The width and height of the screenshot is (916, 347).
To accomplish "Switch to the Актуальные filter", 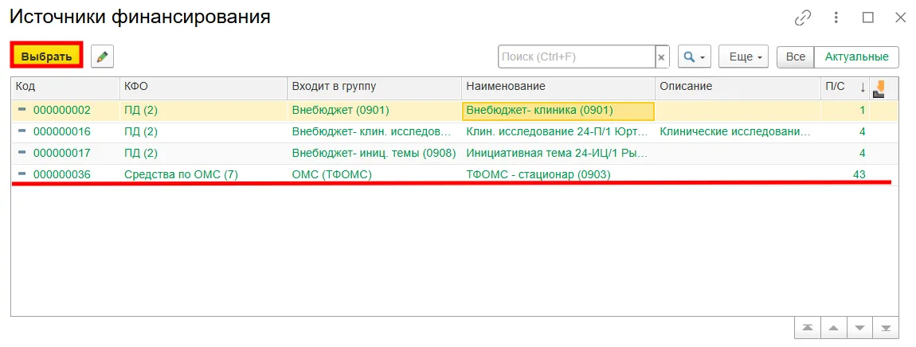I will [x=856, y=57].
